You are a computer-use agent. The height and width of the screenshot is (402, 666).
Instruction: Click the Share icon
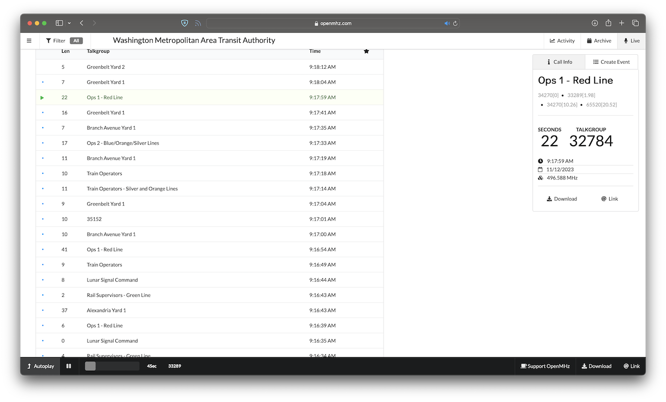click(x=608, y=23)
